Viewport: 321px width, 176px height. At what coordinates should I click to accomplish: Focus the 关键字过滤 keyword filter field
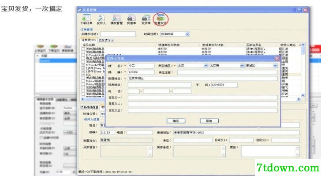[x=118, y=34]
